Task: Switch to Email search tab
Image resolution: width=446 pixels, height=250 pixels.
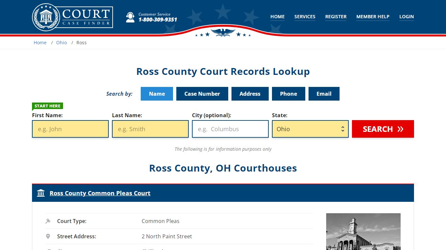Action: click(x=324, y=94)
